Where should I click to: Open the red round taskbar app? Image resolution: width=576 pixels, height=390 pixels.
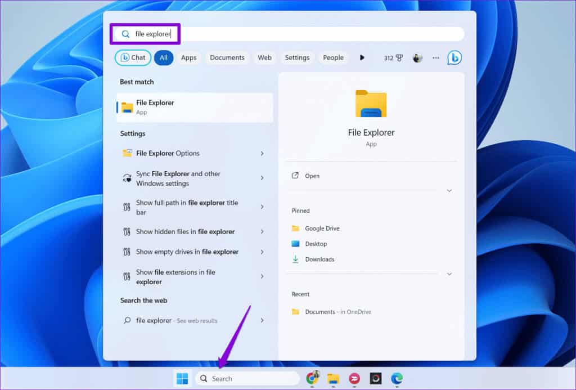(x=354, y=379)
